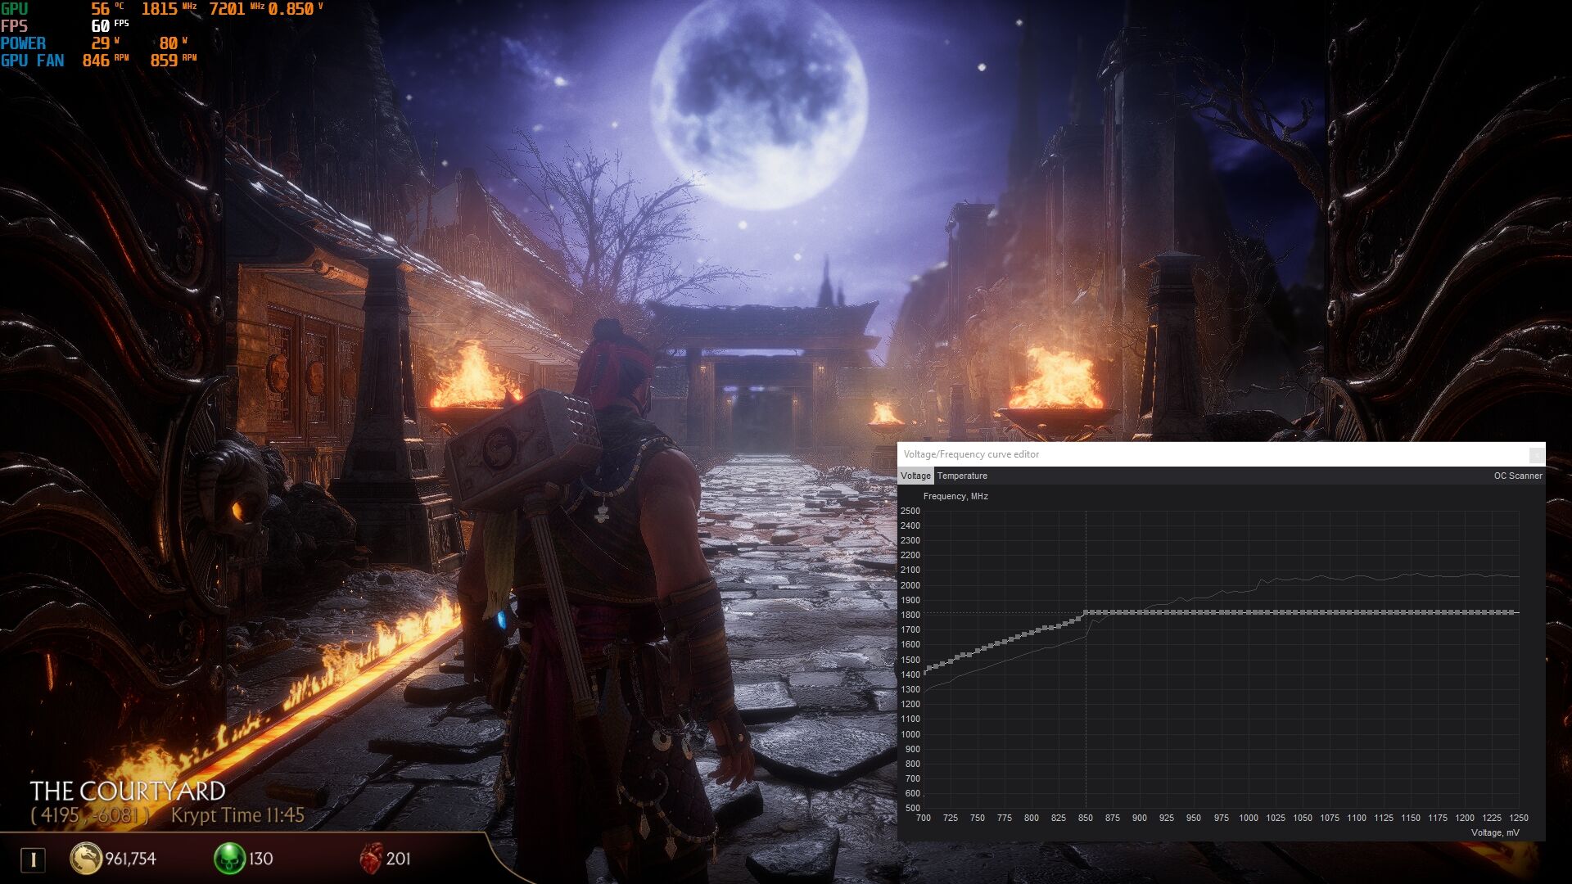Click the 'FPS' overlay label

[x=14, y=26]
